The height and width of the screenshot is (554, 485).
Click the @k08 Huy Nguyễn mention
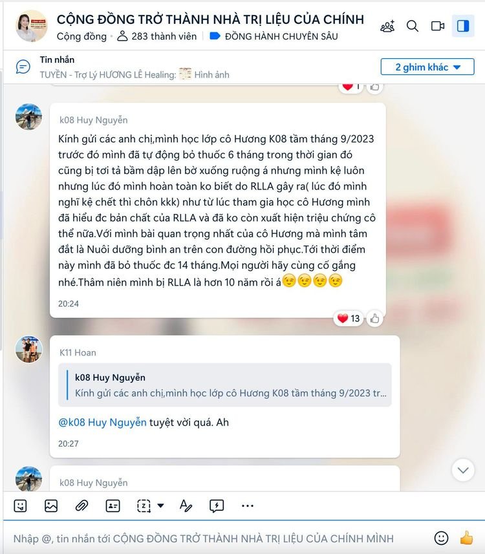[102, 423]
